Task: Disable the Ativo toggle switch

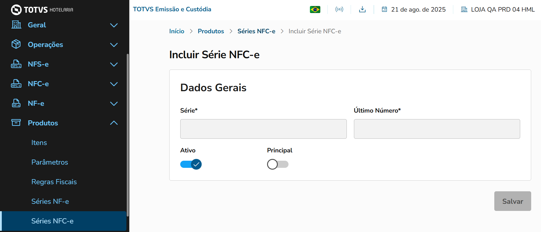Action: point(191,164)
